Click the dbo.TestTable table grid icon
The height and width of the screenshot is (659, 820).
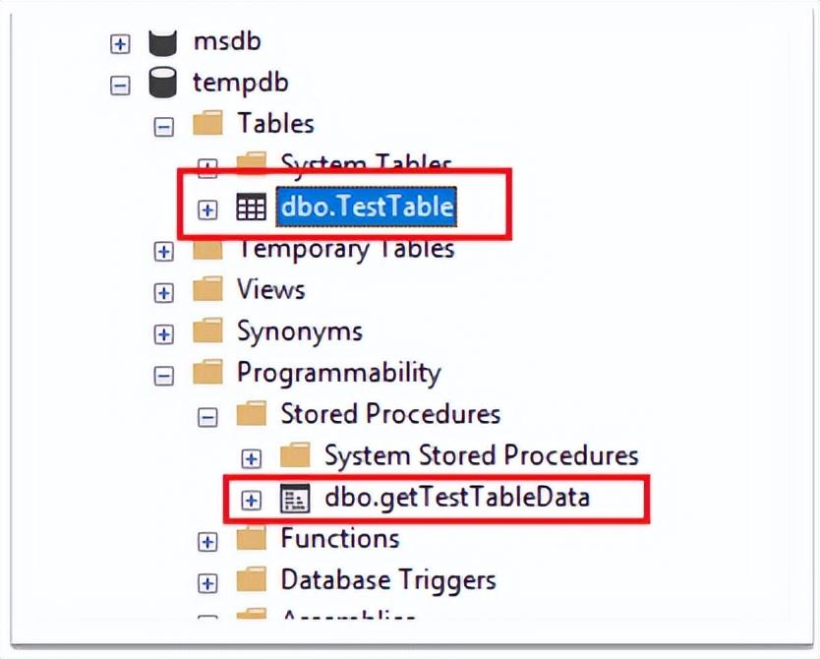(252, 209)
